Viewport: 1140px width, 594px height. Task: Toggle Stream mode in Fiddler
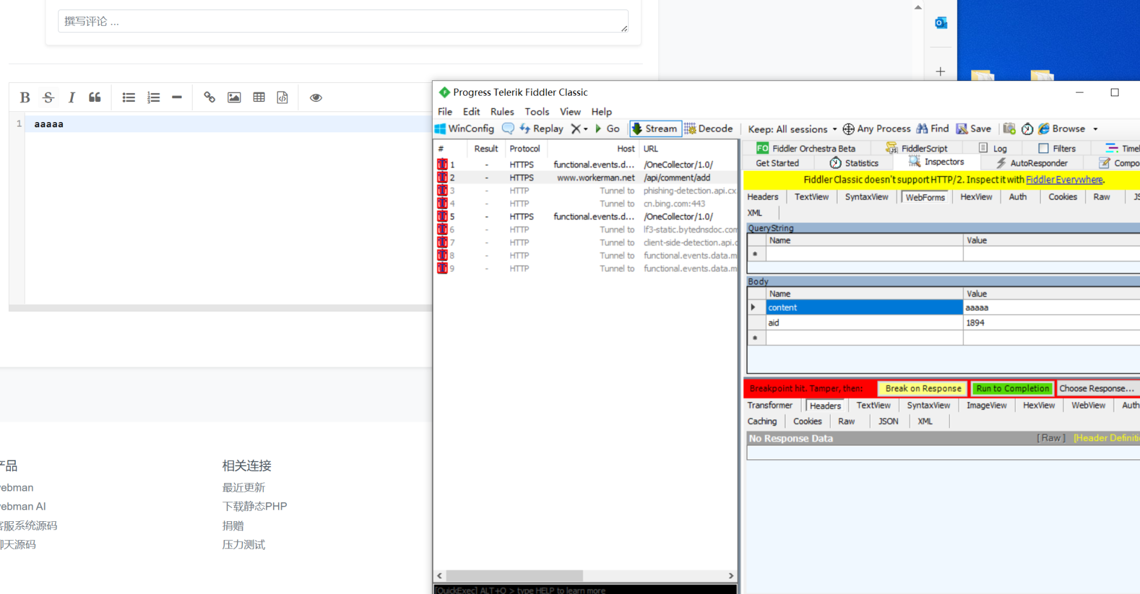coord(655,129)
